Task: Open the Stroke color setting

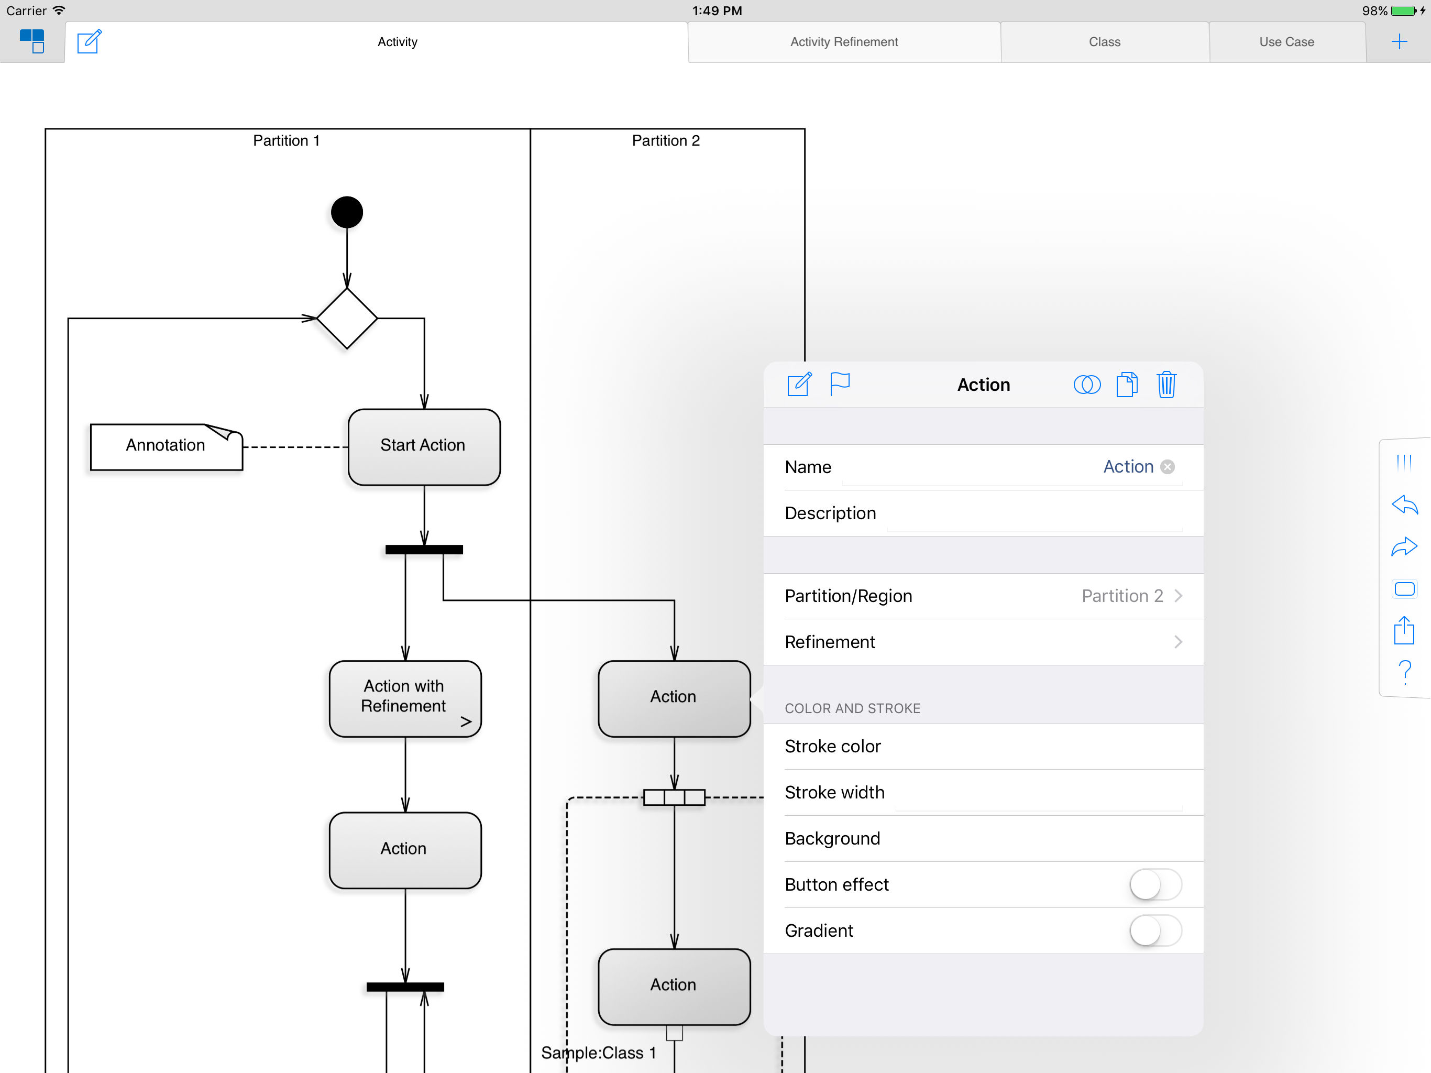Action: pyautogui.click(x=983, y=746)
